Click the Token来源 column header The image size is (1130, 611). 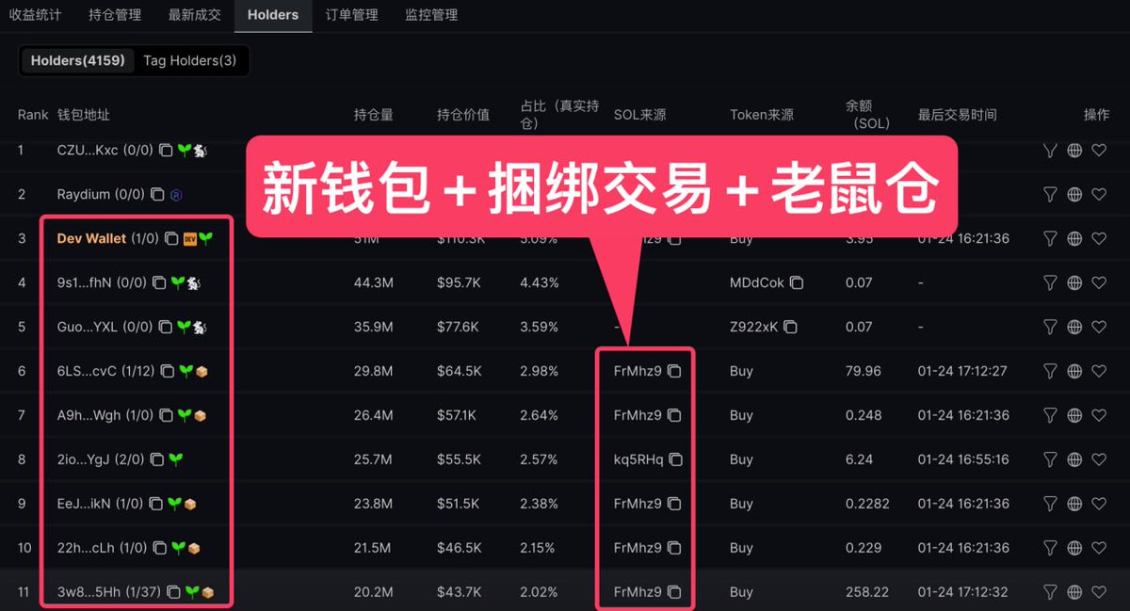(762, 115)
